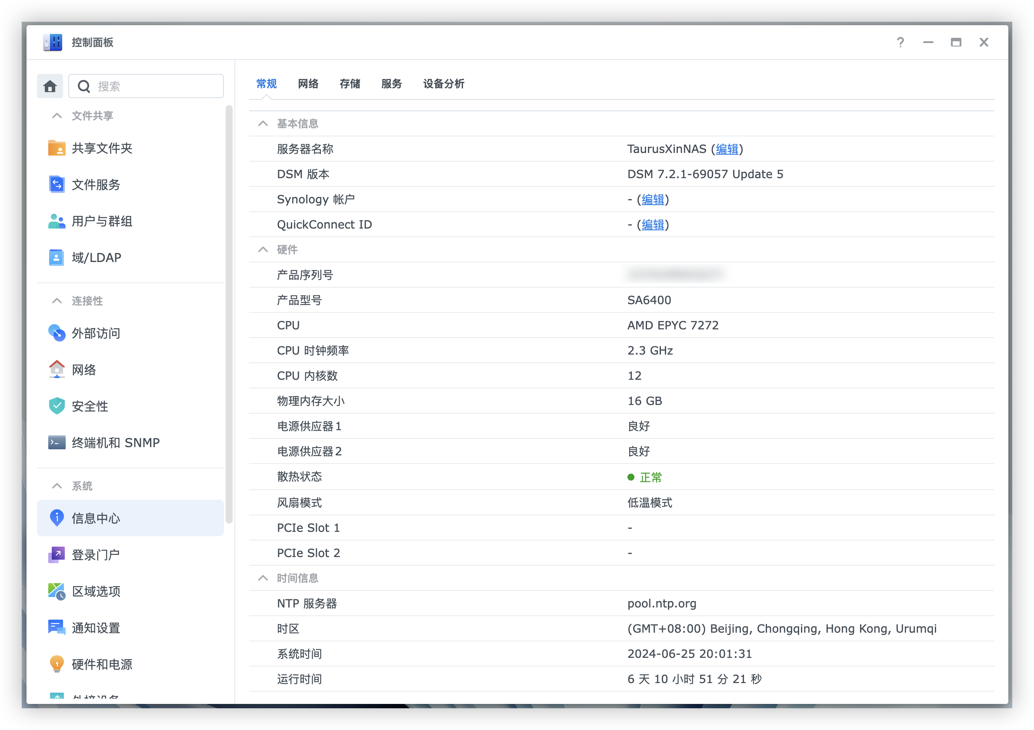Image resolution: width=1034 pixels, height=730 pixels.
Task: Click the magnifier search icon
Action: coord(84,86)
